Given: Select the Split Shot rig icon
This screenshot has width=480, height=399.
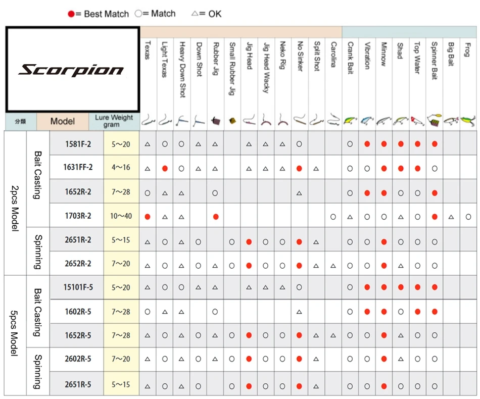Looking at the screenshot, I should click(x=316, y=121).
